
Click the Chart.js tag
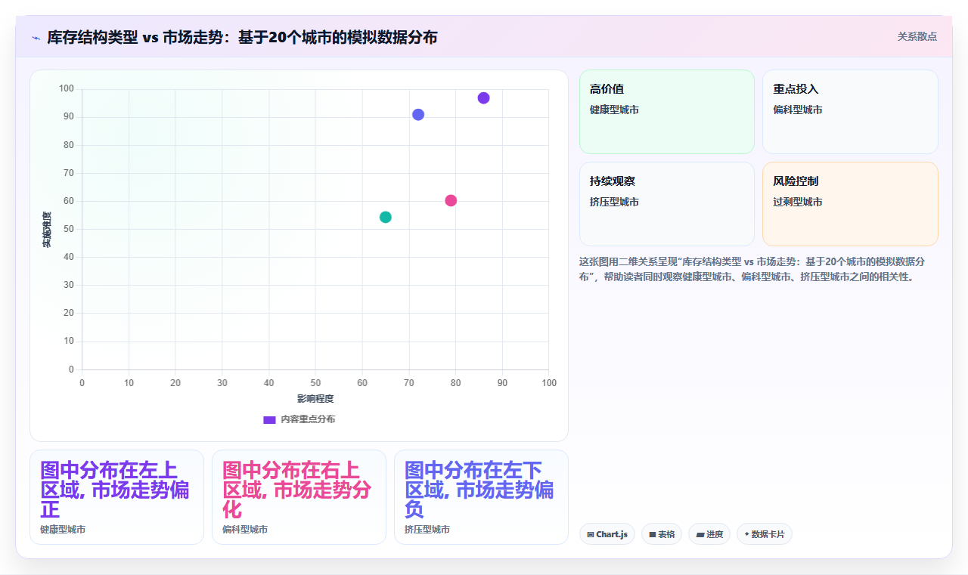(x=607, y=534)
